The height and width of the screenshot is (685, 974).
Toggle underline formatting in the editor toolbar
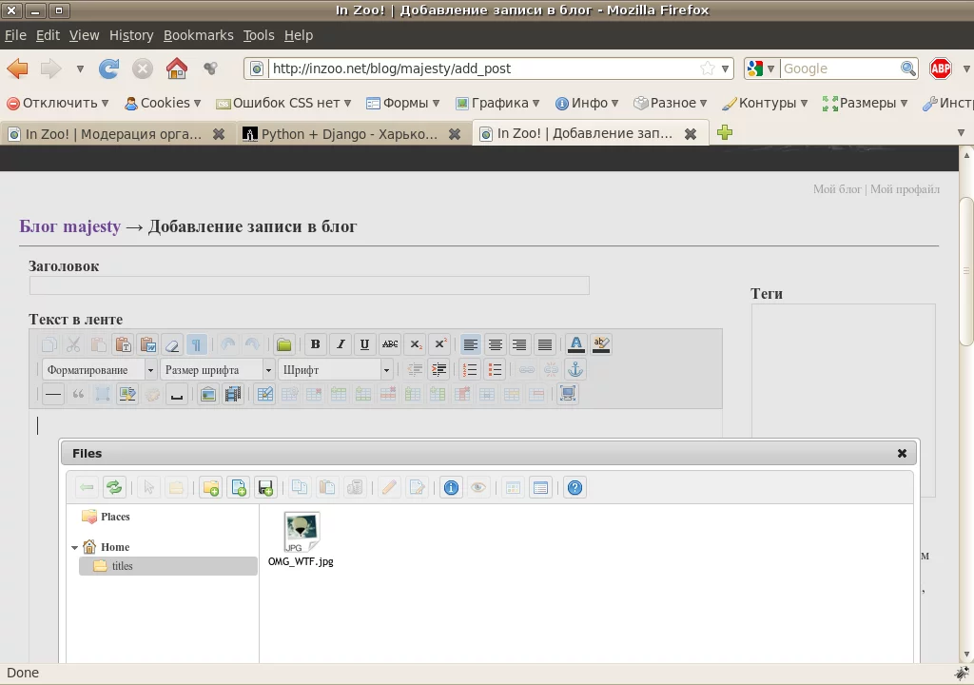(x=364, y=344)
